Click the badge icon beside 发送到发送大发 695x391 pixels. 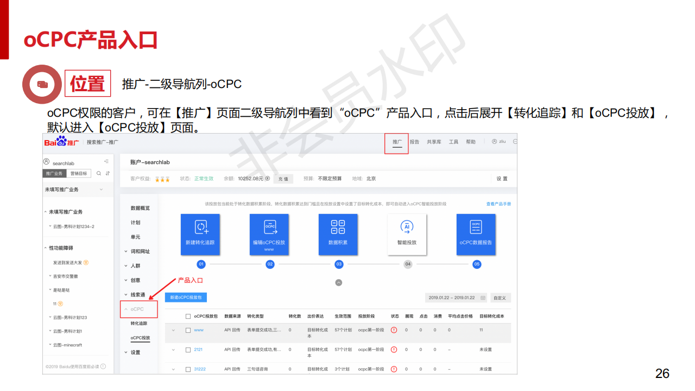[86, 262]
